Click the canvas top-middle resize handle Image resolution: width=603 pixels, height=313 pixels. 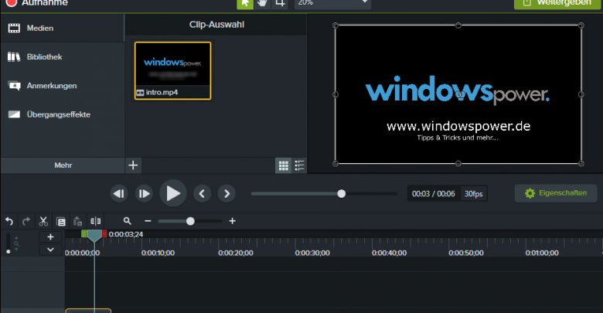(x=458, y=26)
